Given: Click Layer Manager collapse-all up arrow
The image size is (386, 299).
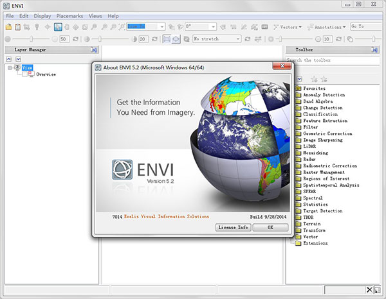Looking at the screenshot, I should [8, 59].
